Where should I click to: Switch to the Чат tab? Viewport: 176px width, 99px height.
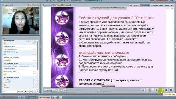[x=131, y=5]
